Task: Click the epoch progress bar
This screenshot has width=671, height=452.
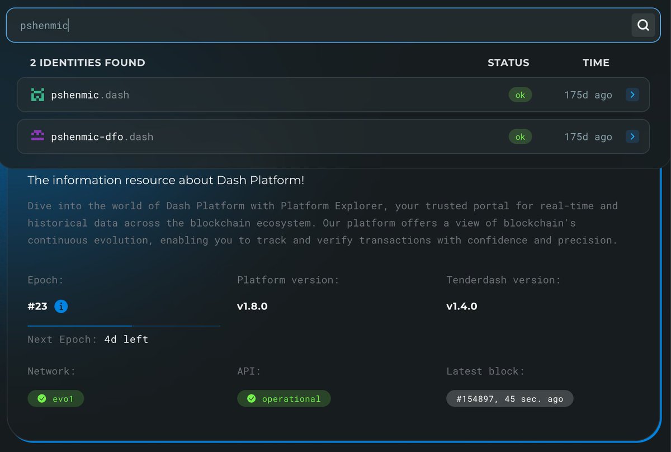Action: pos(124,326)
